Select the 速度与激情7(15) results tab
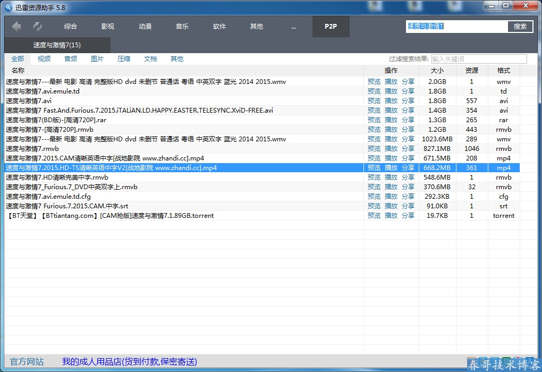Image resolution: width=542 pixels, height=372 pixels. [57, 45]
